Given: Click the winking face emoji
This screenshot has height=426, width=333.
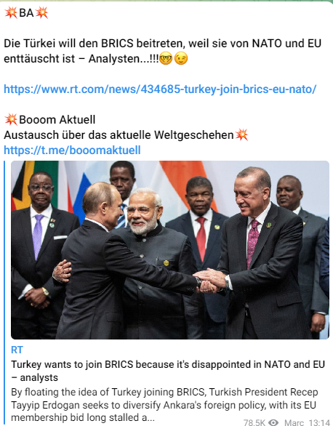Looking at the screenshot, I should [181, 58].
